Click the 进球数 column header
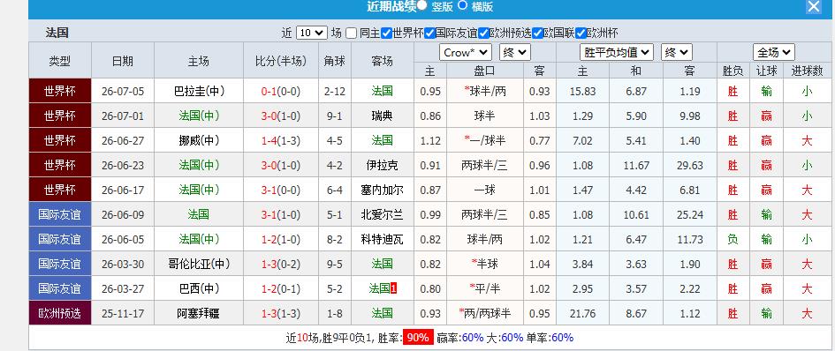 coord(808,71)
